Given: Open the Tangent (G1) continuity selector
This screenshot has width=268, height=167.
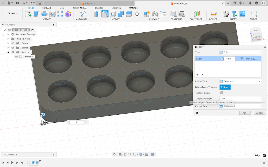Looking at the screenshot, I should [x=249, y=59].
